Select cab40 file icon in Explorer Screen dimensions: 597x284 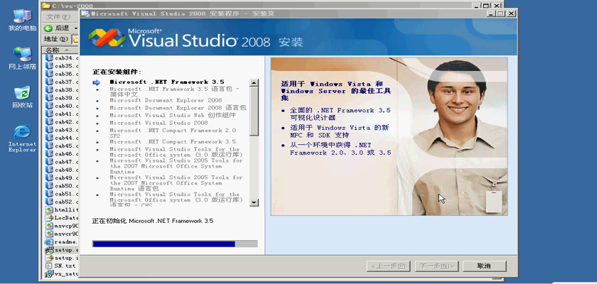tap(50, 106)
